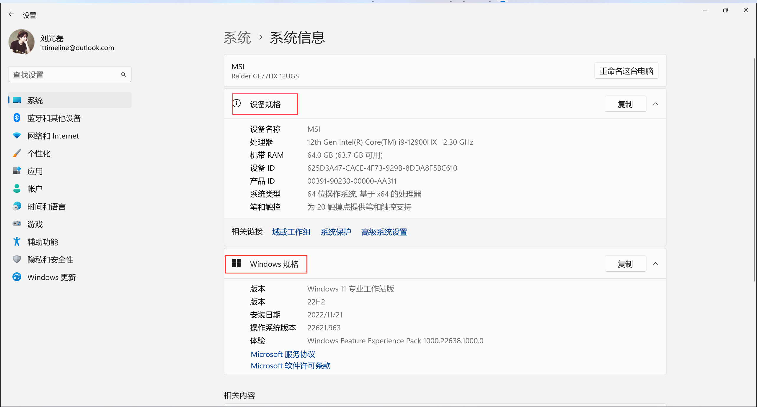Click the 个性化 paintbrush icon
Viewport: 757px width, 407px height.
(17, 153)
